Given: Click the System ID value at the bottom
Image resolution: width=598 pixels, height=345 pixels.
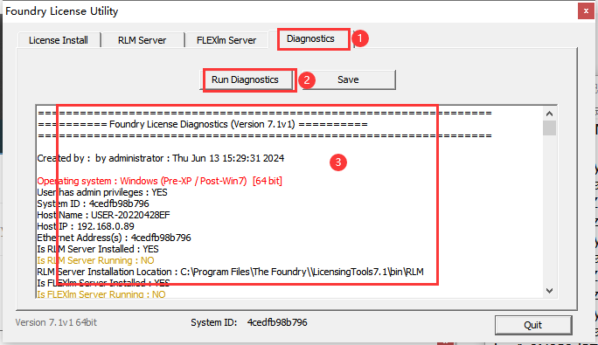Looking at the screenshot, I should pos(277,322).
